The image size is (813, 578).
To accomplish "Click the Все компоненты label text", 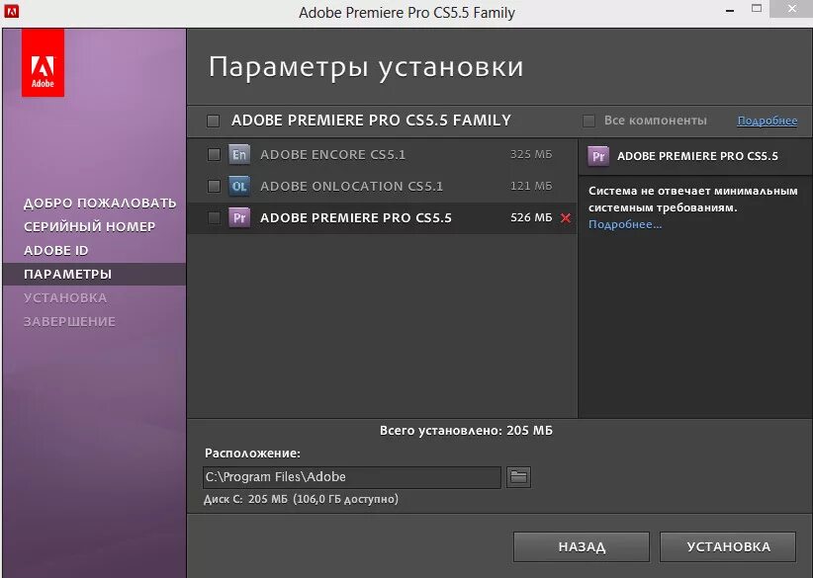I will coord(656,121).
